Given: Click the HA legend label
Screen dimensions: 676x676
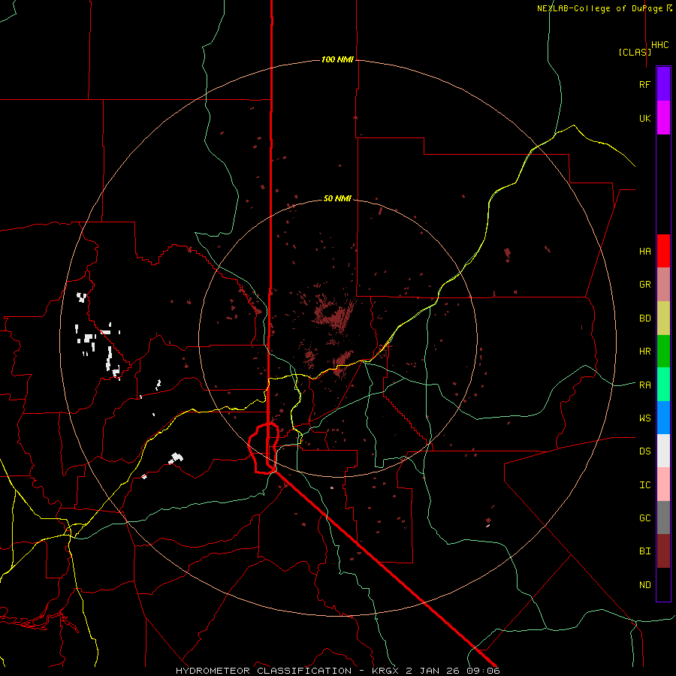Looking at the screenshot, I should click(x=645, y=251).
